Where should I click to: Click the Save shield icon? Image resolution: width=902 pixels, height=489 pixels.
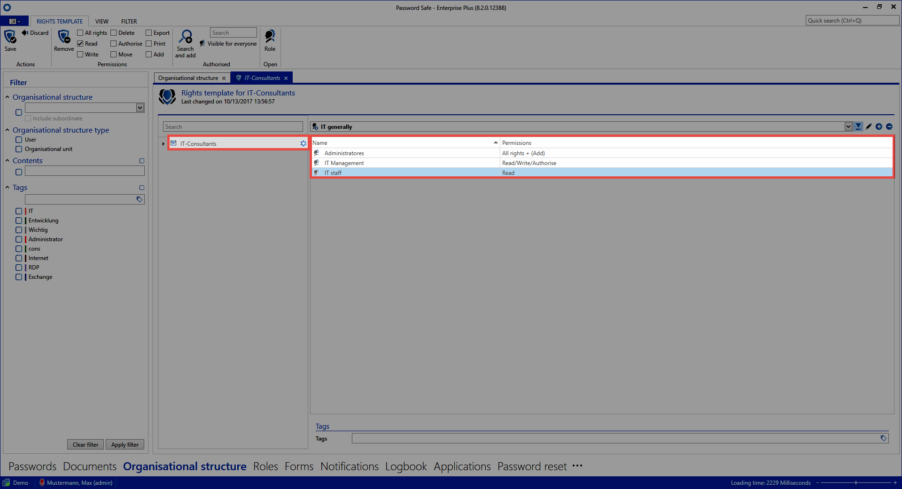coord(10,36)
